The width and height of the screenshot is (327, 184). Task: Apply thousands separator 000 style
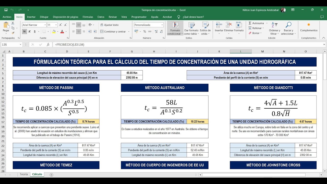click(x=150, y=31)
